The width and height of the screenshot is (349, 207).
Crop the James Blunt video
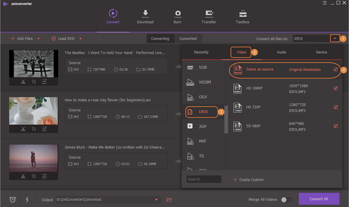(34, 176)
